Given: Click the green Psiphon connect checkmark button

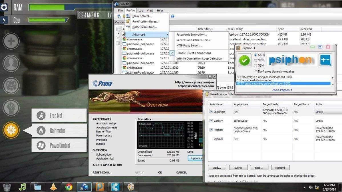Looking at the screenshot, I should [244, 60].
